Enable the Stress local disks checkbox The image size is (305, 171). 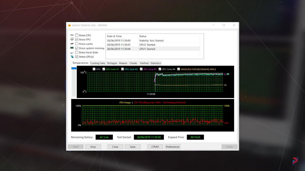click(x=77, y=52)
